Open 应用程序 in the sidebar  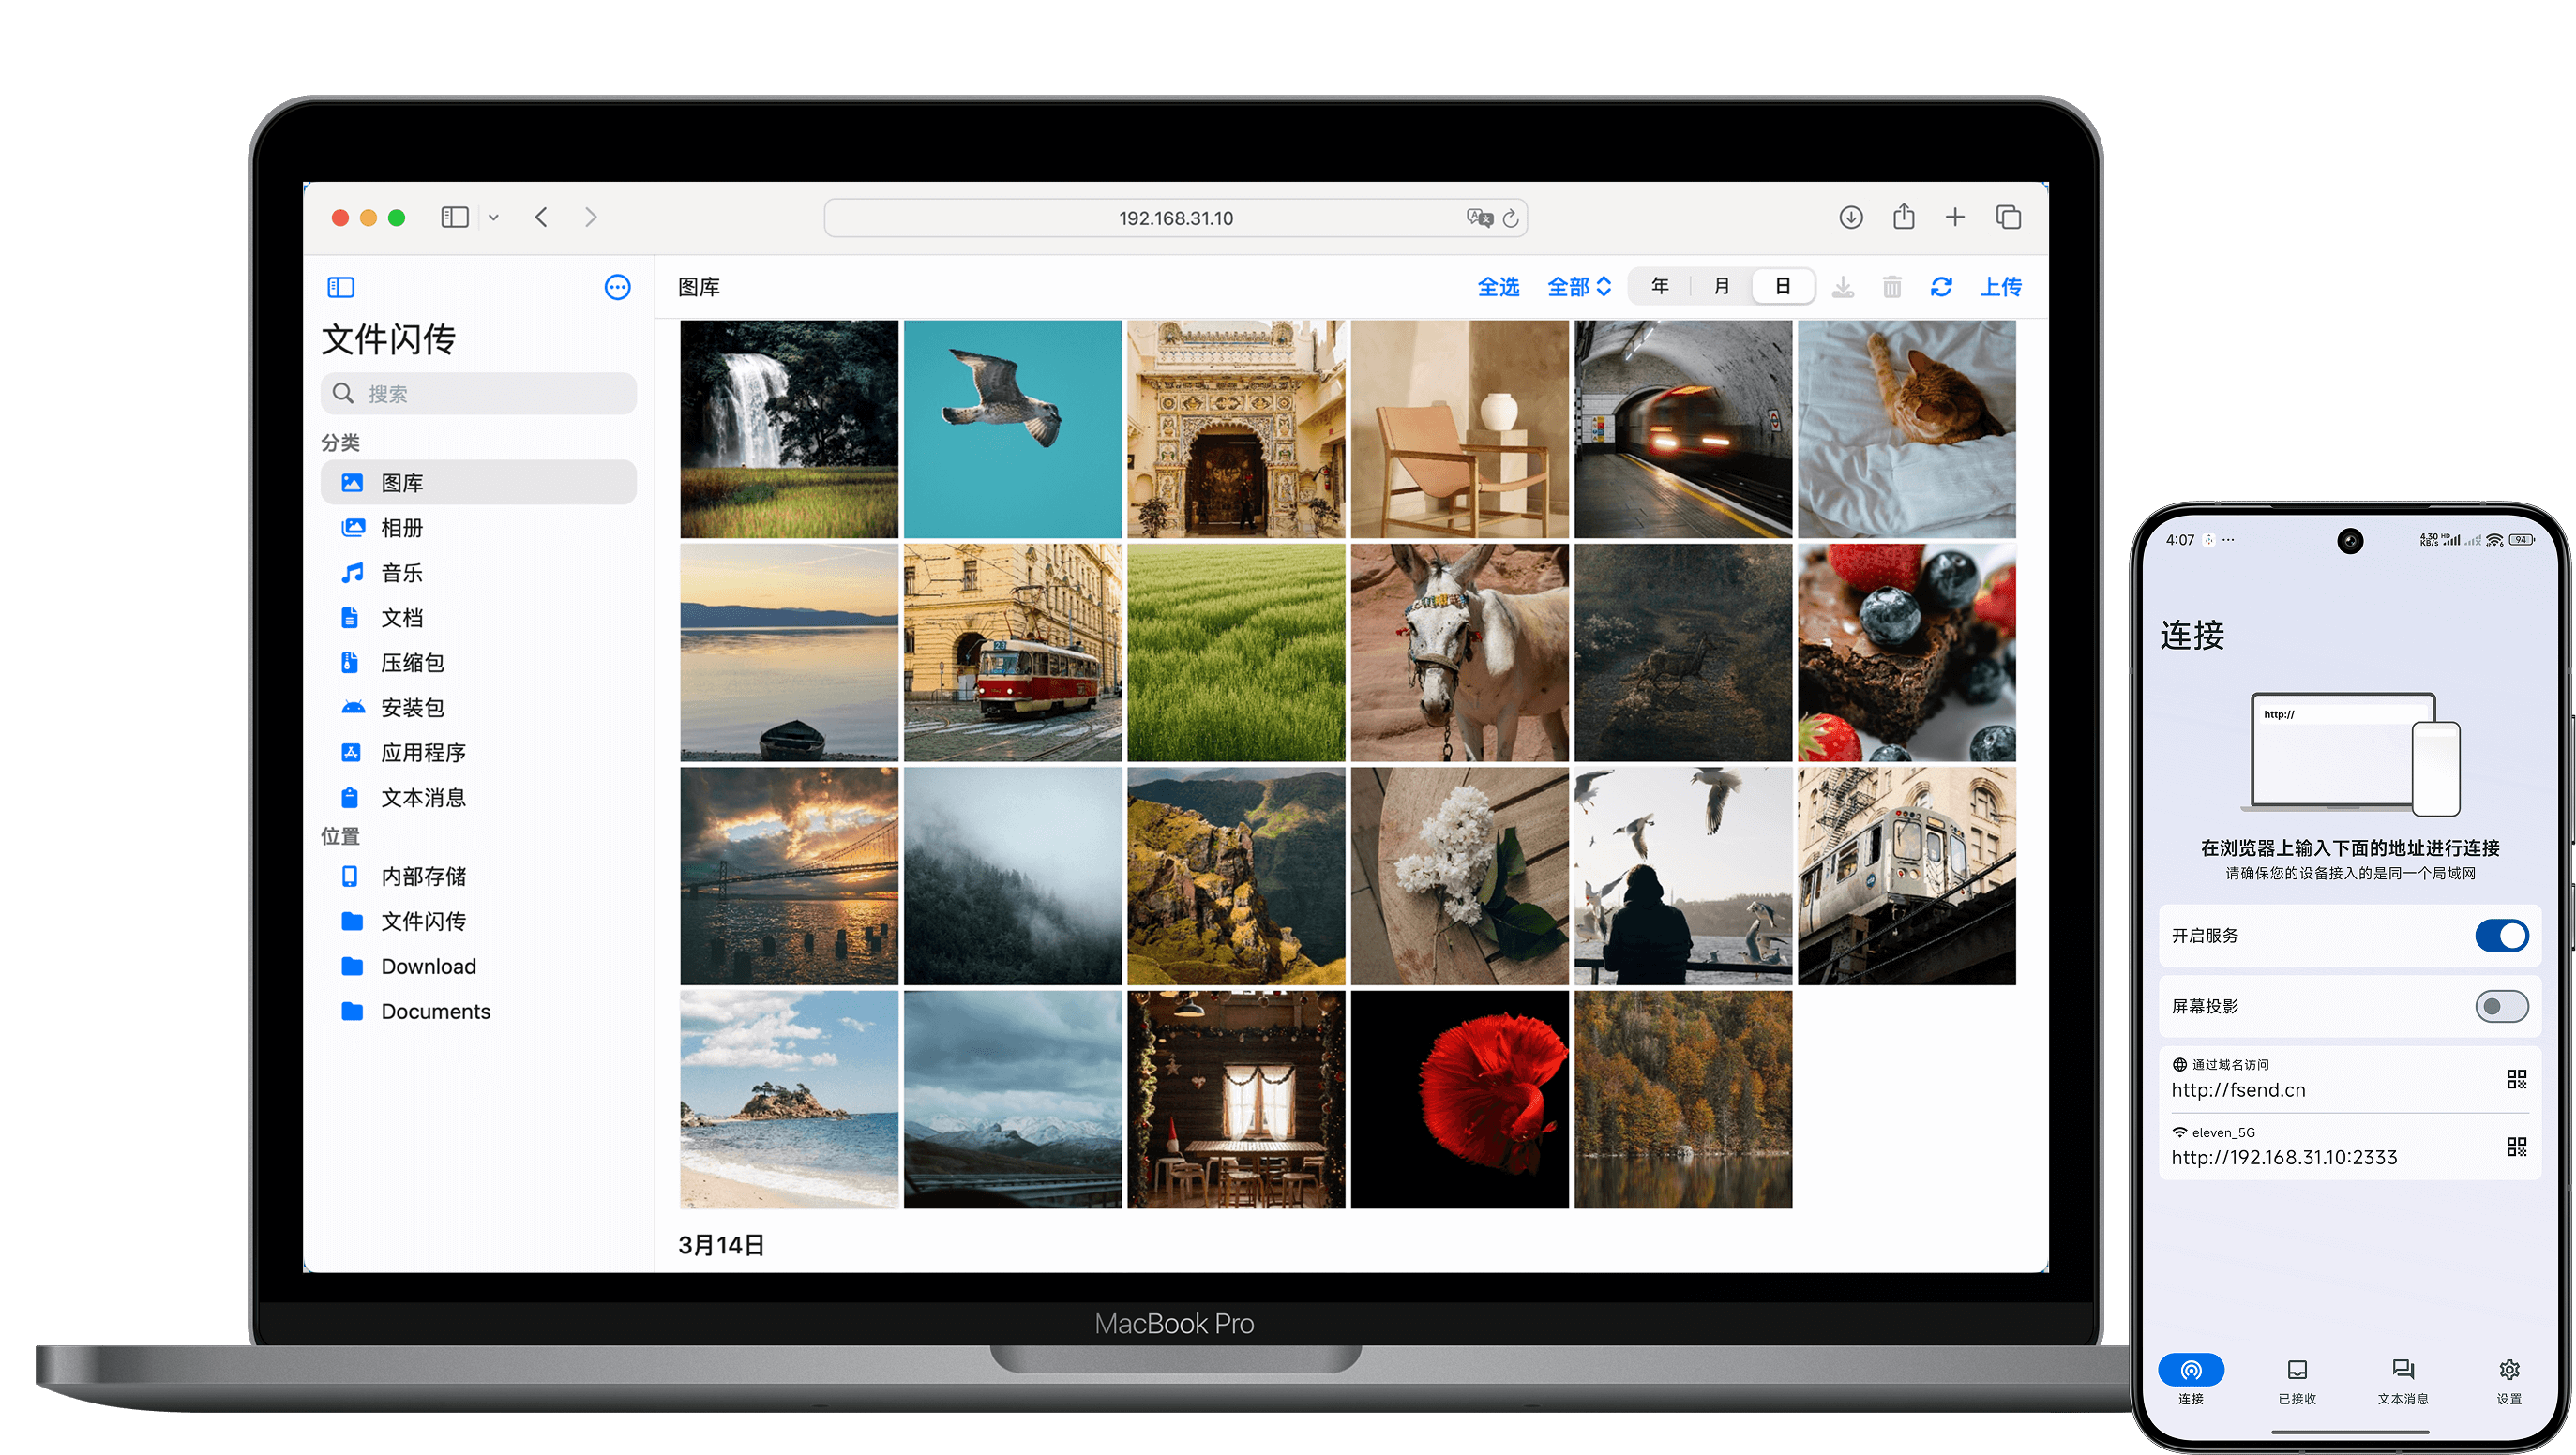[479, 753]
